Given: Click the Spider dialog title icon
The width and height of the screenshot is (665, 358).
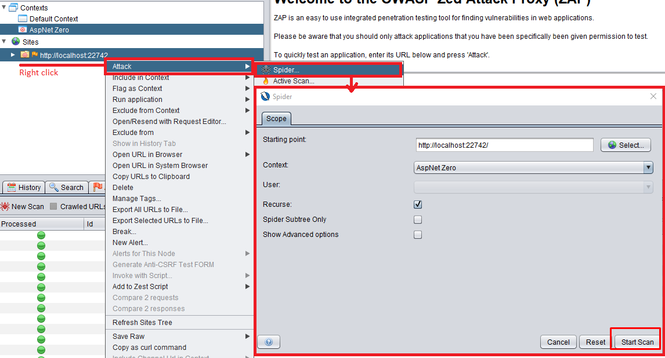Looking at the screenshot, I should click(x=265, y=97).
